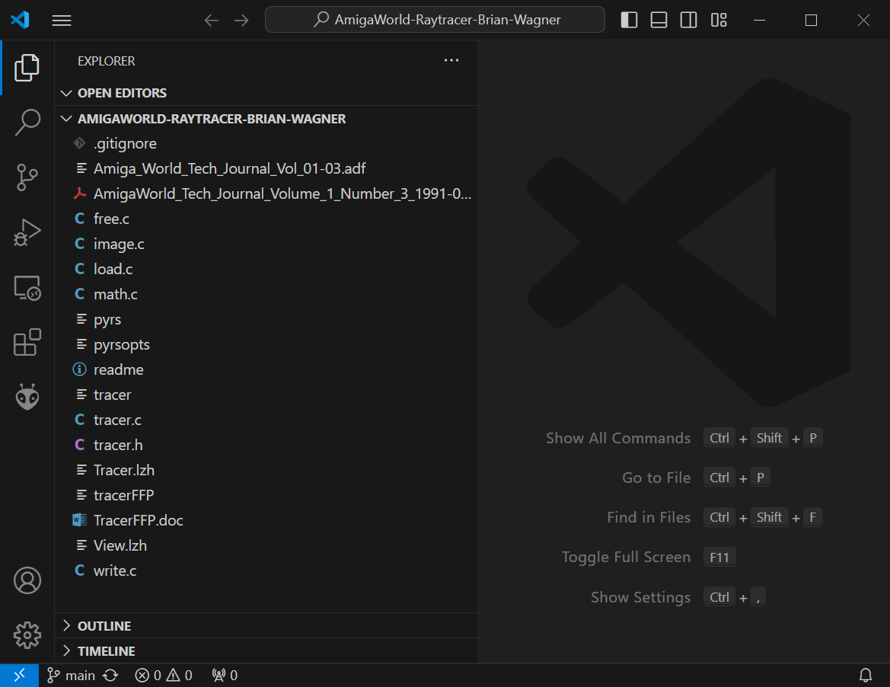Open the math.c file
The image size is (890, 687).
tap(266, 294)
